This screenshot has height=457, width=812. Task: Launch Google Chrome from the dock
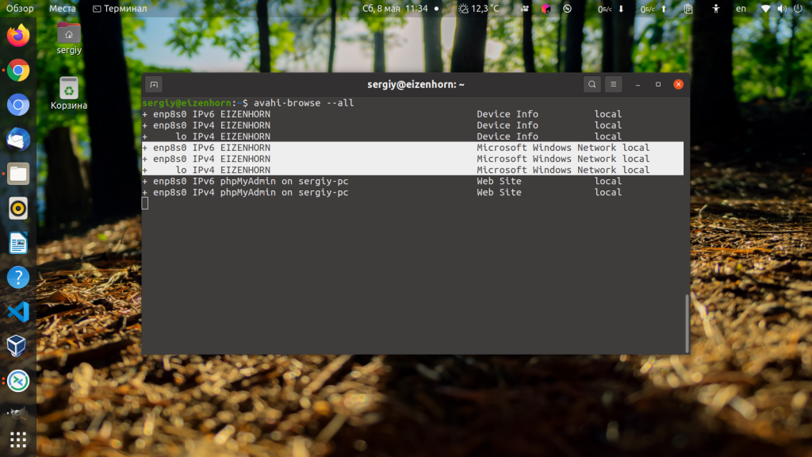[x=18, y=71]
